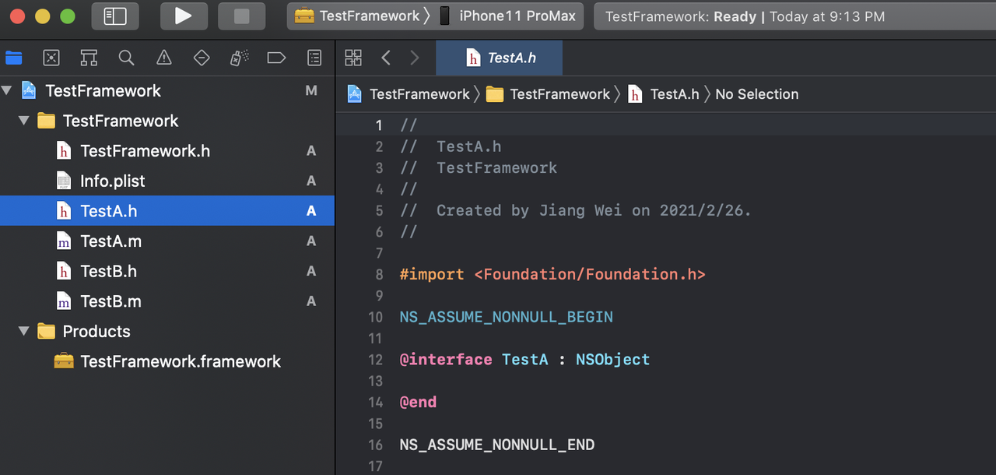The height and width of the screenshot is (475, 996).
Task: Select the TestFramework yellow folder row
Action: click(167, 121)
